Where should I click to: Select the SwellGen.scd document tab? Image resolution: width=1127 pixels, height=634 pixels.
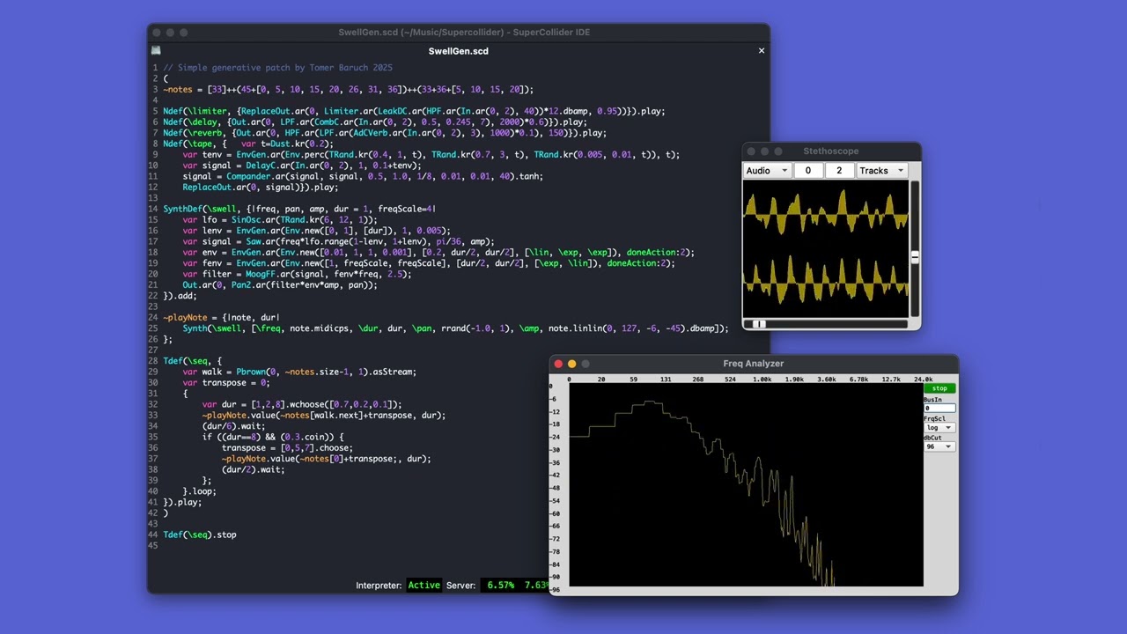(x=458, y=51)
